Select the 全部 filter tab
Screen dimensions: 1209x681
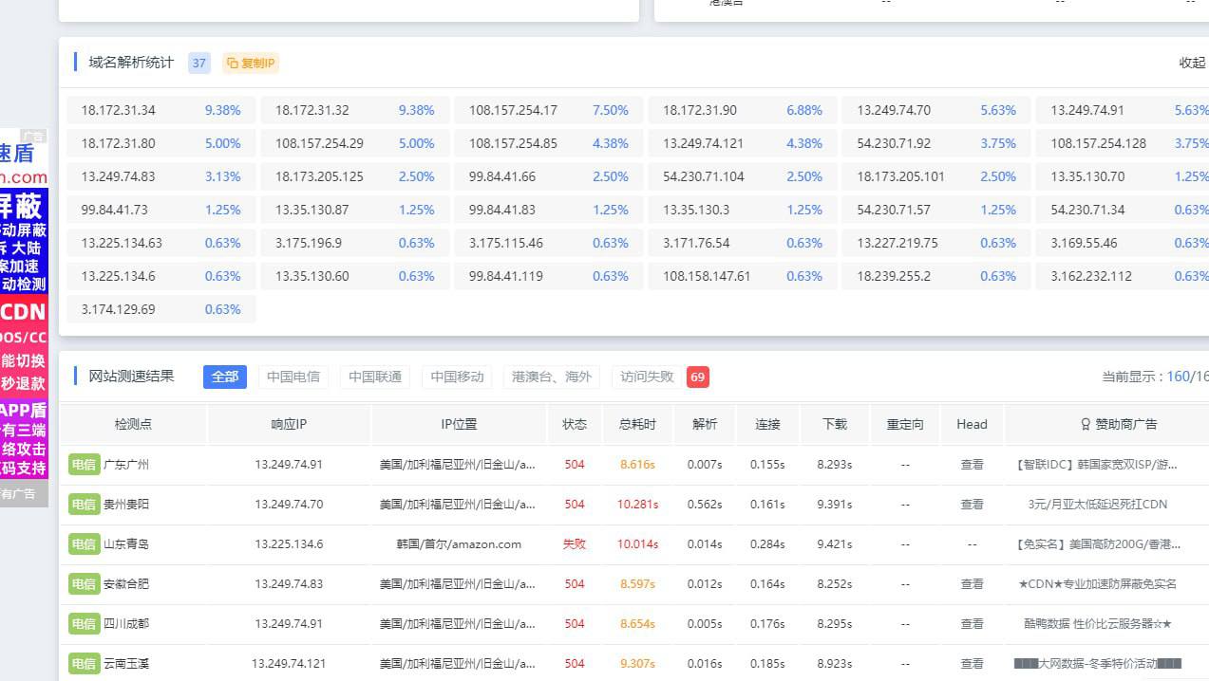225,377
